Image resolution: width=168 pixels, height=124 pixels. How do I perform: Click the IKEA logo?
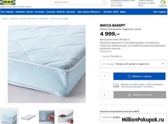(x=8, y=2)
